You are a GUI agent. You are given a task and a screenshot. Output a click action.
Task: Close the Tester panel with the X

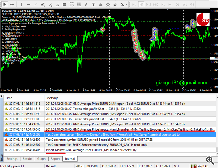(1, 96)
